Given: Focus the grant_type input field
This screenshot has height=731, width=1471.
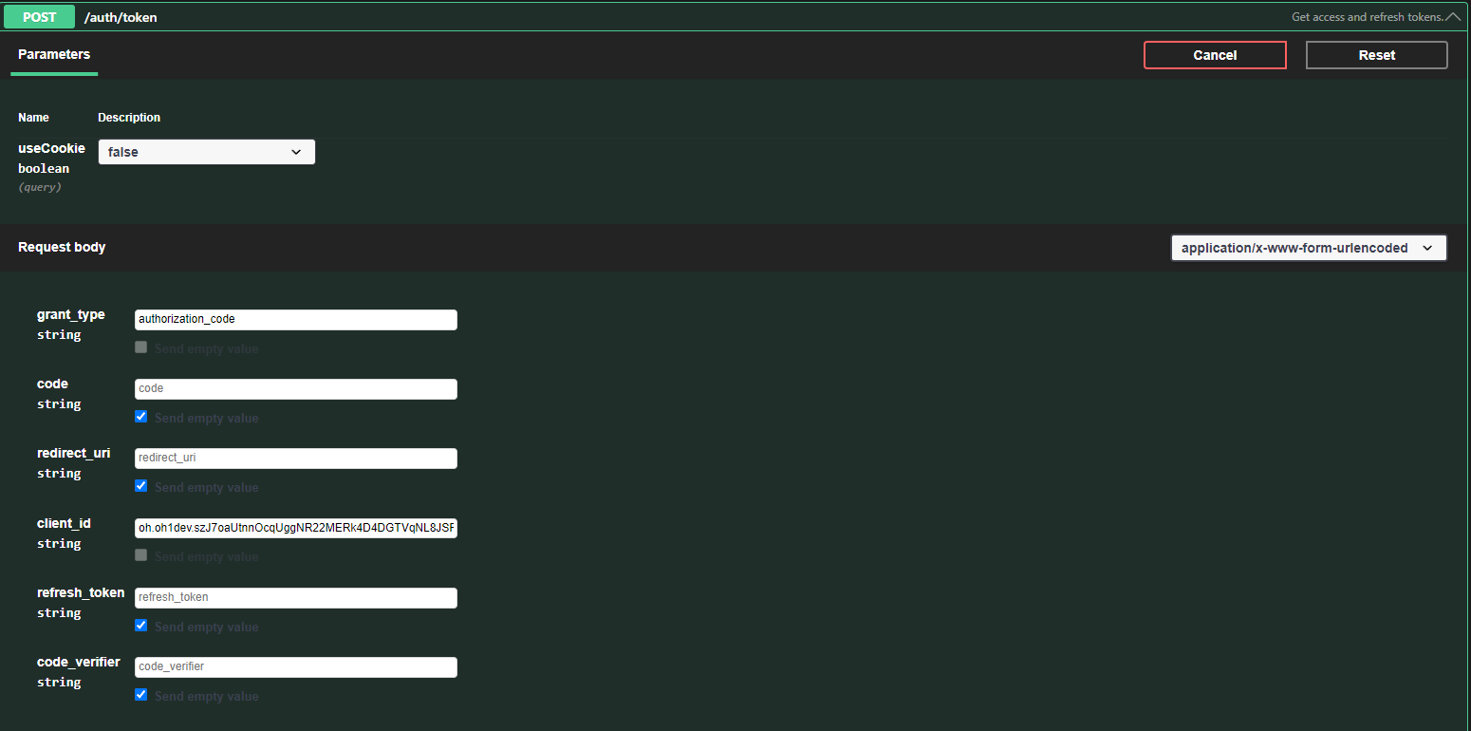Looking at the screenshot, I should coord(296,320).
